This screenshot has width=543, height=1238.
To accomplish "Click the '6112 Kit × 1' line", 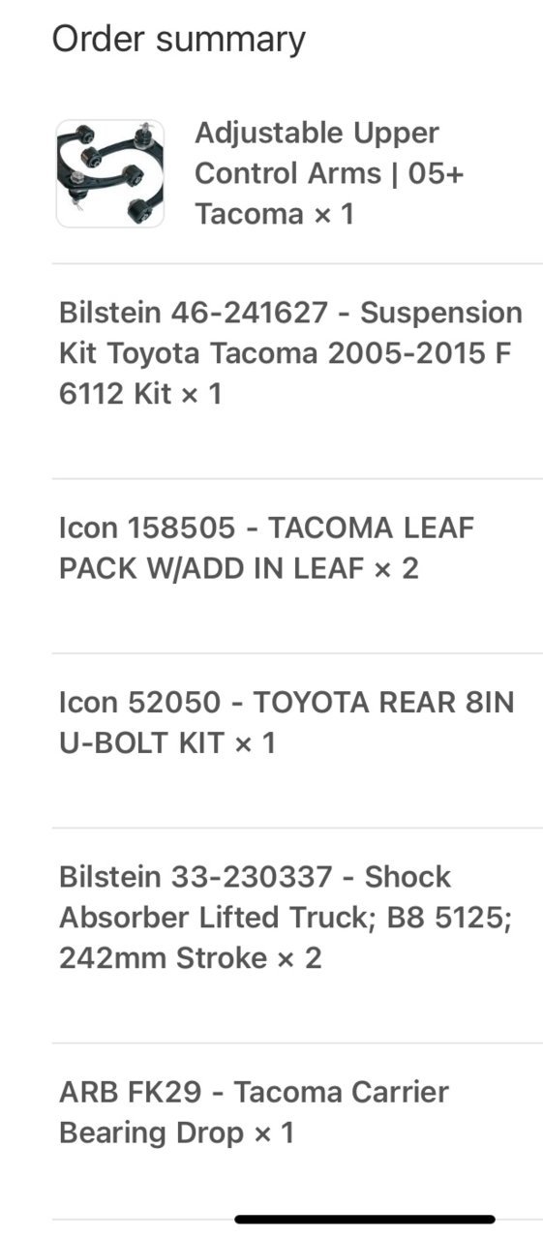I will click(x=140, y=394).
